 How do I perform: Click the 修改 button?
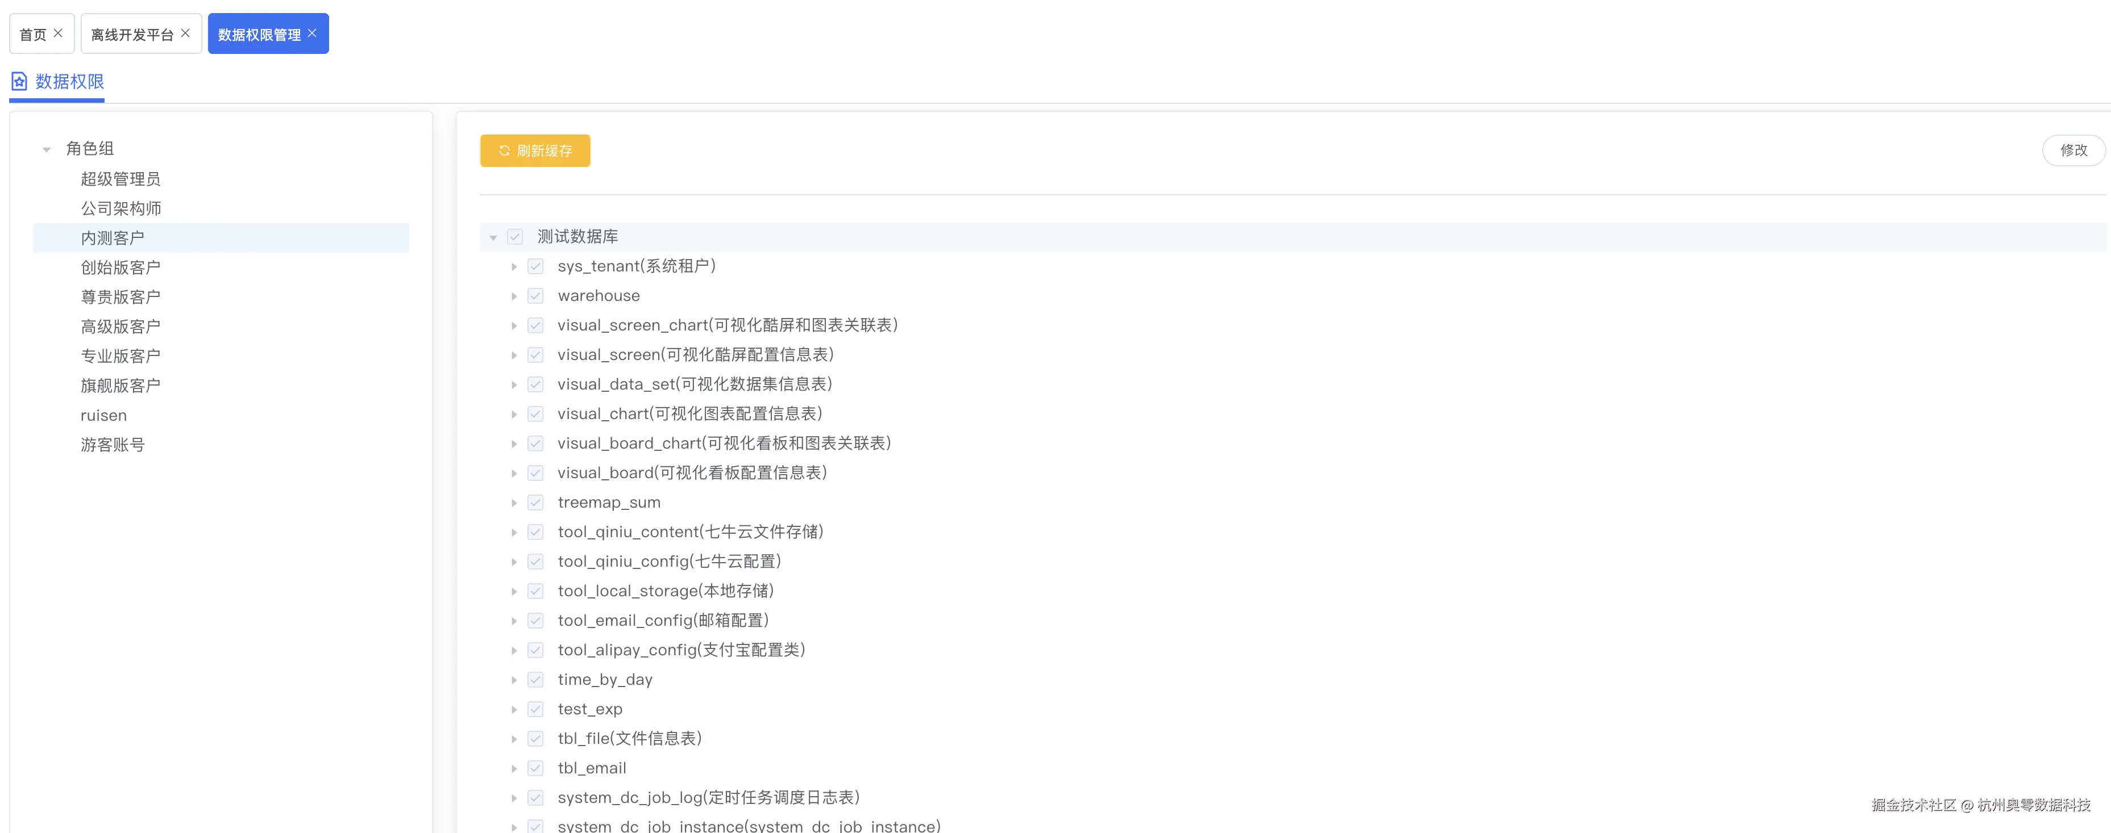[x=2073, y=150]
